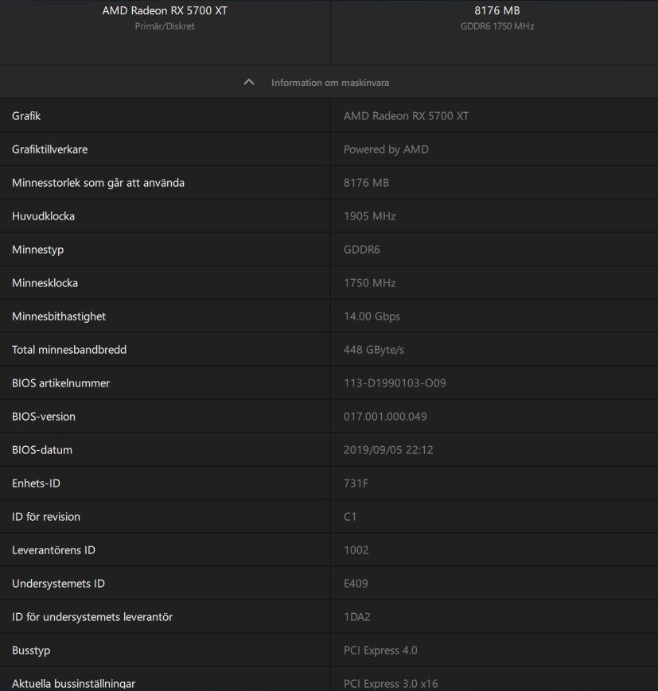The image size is (658, 691).
Task: Select the Enhets-ID label
Action: (x=36, y=483)
